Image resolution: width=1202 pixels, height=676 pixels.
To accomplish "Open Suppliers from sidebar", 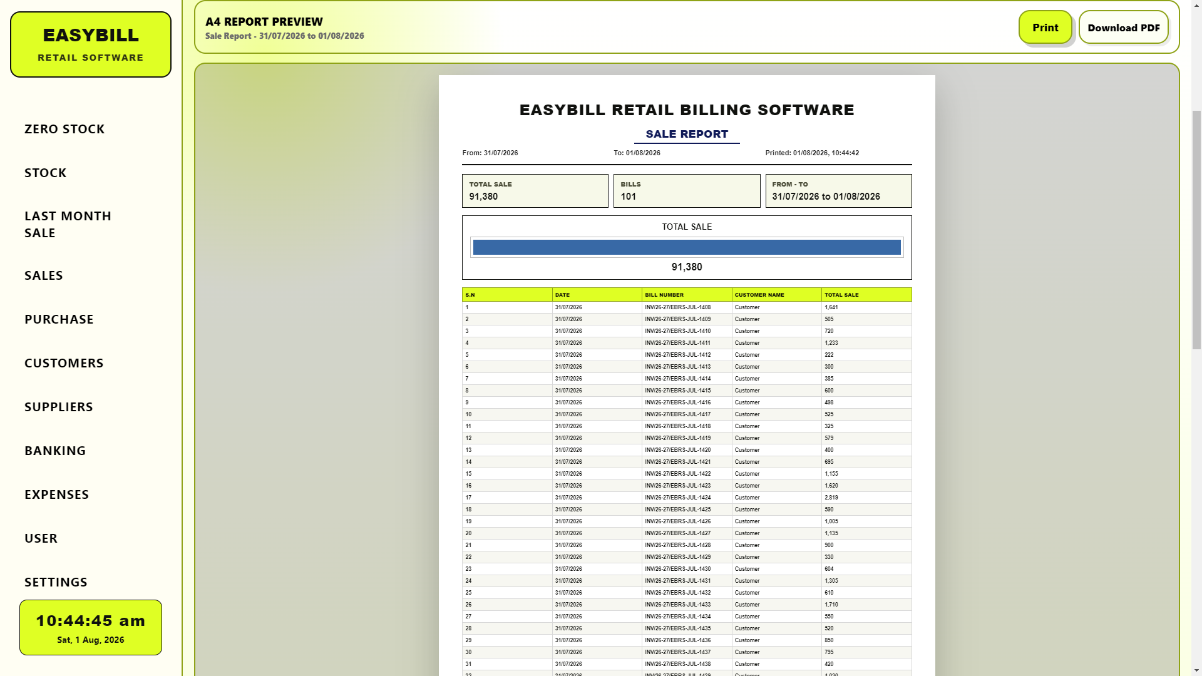I will [x=59, y=407].
